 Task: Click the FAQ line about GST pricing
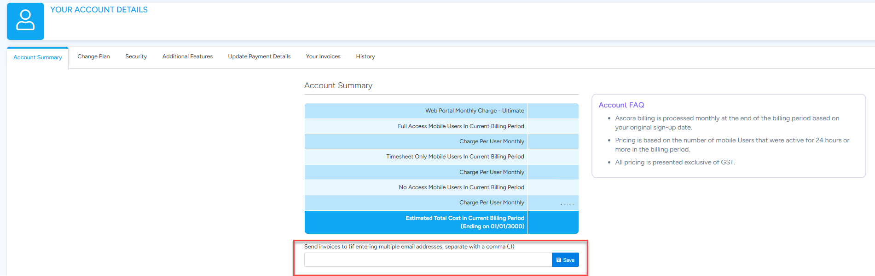coord(675,162)
